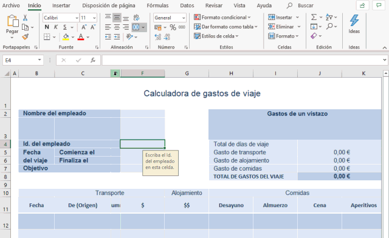Click the Buscar search box
Image resolution: width=389 pixels, height=238 pixels.
click(x=300, y=5)
